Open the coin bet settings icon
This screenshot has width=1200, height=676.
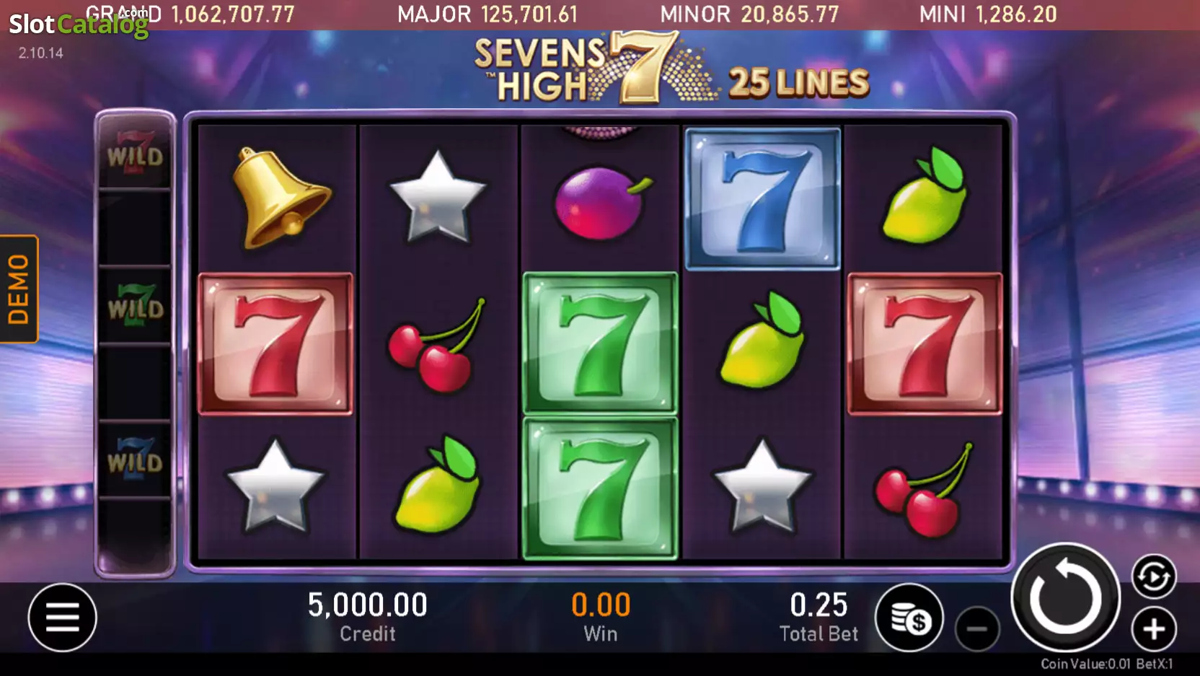coord(909,618)
